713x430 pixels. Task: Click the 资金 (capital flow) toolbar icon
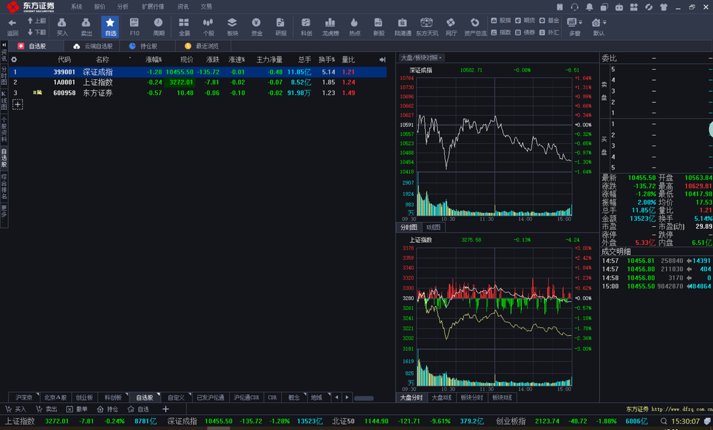pyautogui.click(x=256, y=26)
